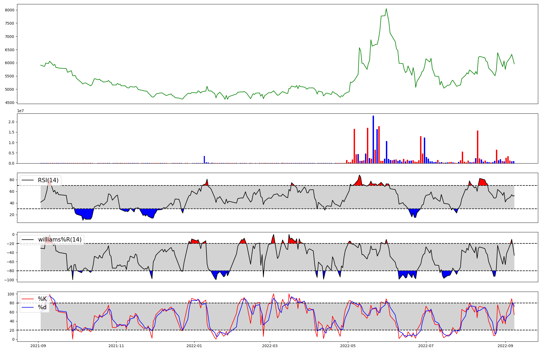The image size is (542, 352).
Task: Click the %K legend text
Action: pos(42,299)
